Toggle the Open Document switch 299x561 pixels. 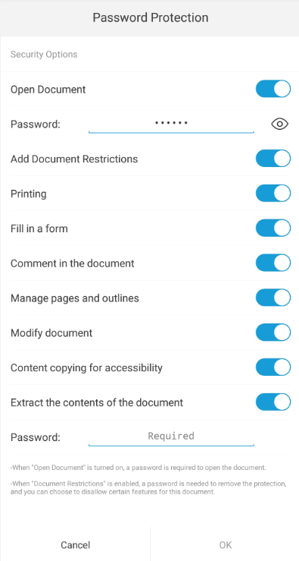point(273,89)
